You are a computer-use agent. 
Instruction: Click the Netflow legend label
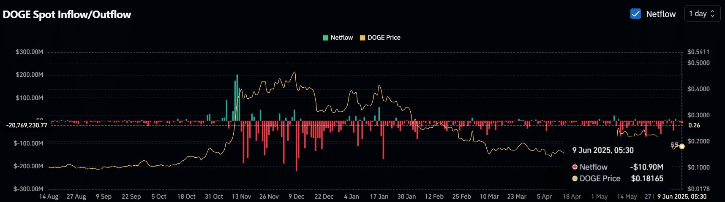(x=341, y=38)
